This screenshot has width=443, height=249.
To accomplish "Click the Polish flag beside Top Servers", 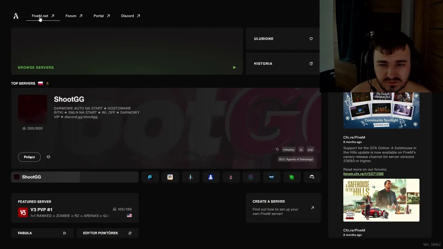I will click(x=40, y=83).
